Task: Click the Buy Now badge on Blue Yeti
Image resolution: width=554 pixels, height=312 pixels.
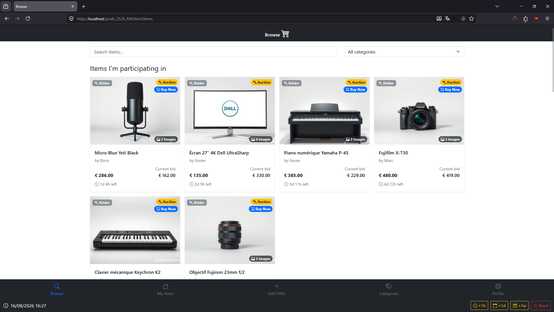Action: 166,90
